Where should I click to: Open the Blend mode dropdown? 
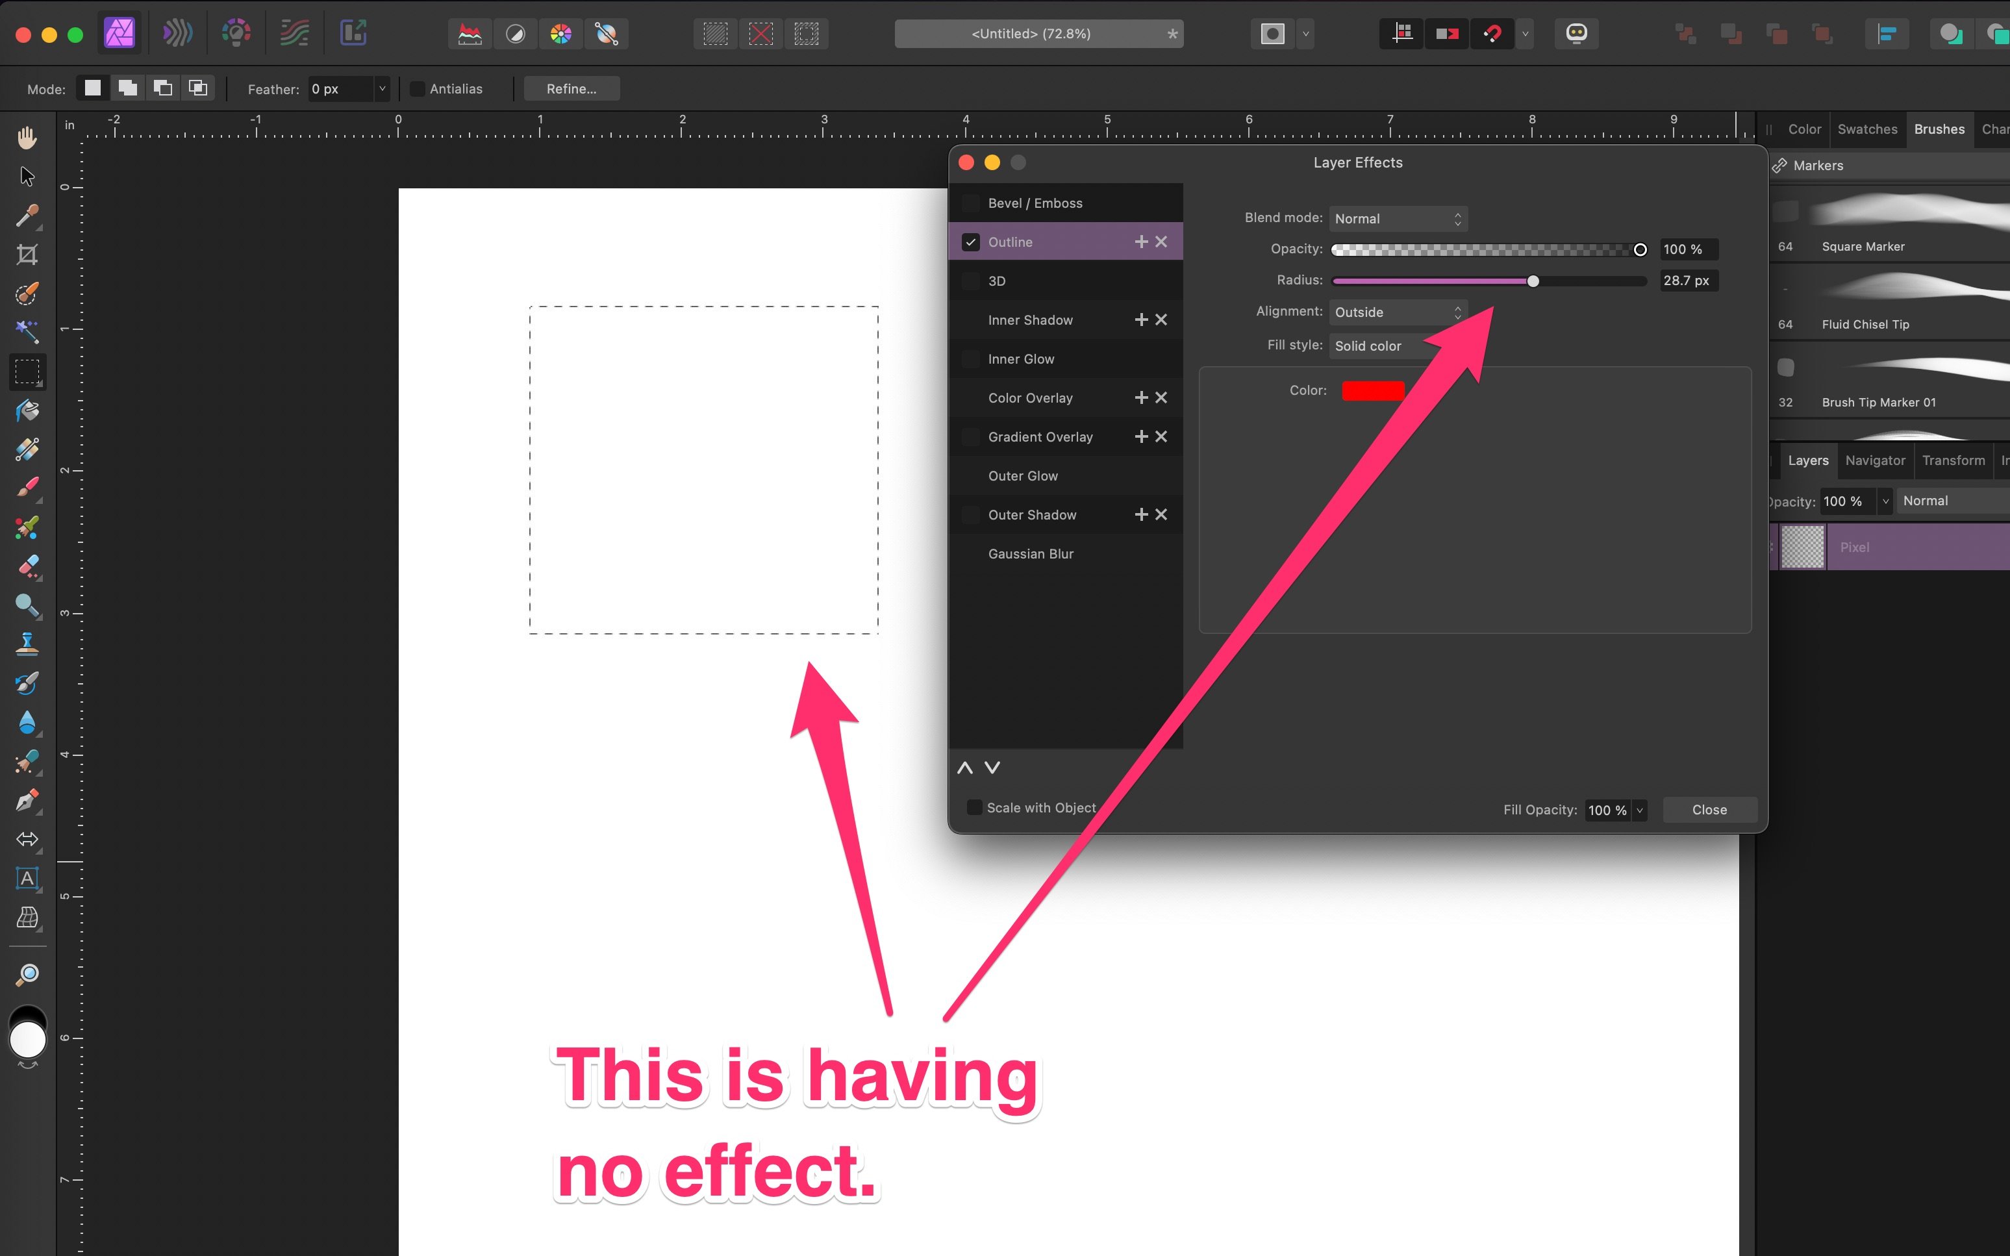click(x=1397, y=218)
